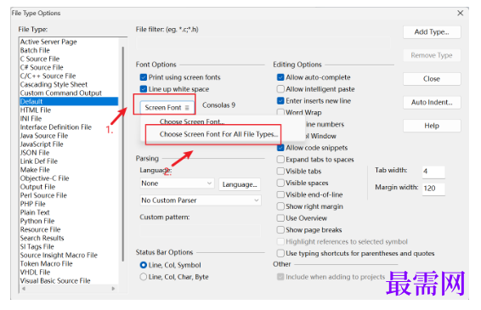Select Search Results file type
Image resolution: width=481 pixels, height=310 pixels.
point(69,239)
